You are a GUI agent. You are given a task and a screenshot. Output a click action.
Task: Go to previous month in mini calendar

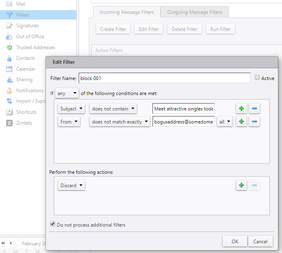11,243
